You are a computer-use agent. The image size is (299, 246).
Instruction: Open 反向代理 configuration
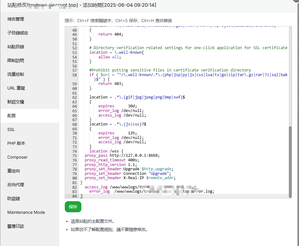(x=16, y=185)
